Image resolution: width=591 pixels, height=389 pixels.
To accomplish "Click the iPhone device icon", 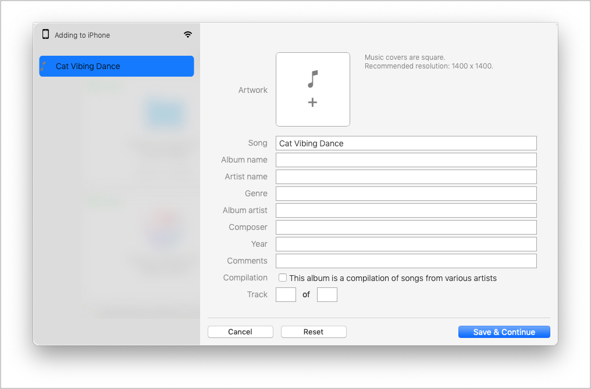I will click(x=45, y=34).
